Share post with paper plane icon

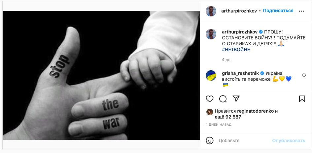[x=236, y=98]
